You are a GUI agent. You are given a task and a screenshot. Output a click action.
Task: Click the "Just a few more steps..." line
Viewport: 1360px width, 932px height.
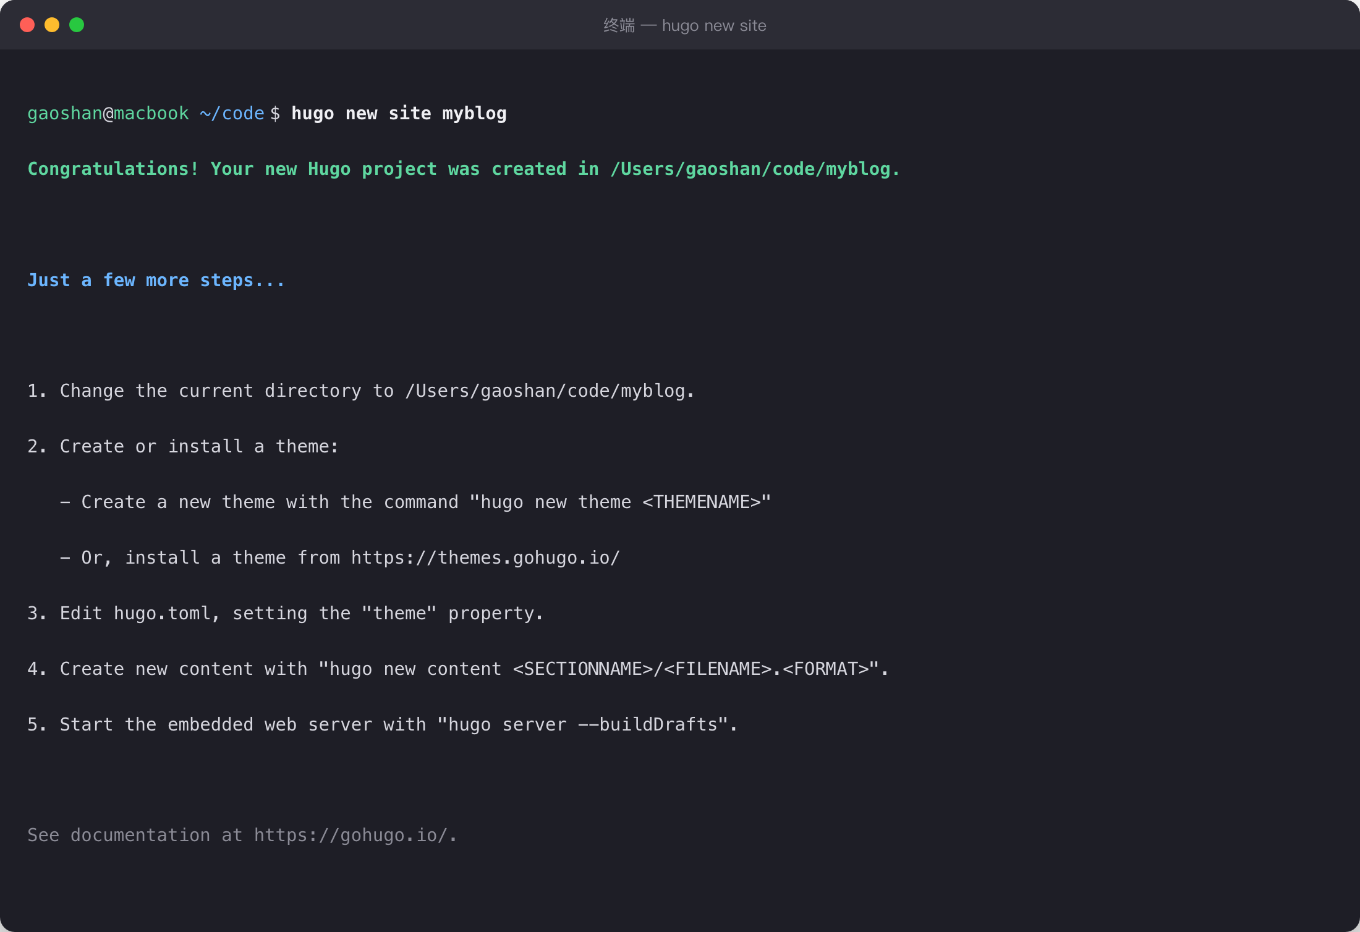click(x=156, y=280)
